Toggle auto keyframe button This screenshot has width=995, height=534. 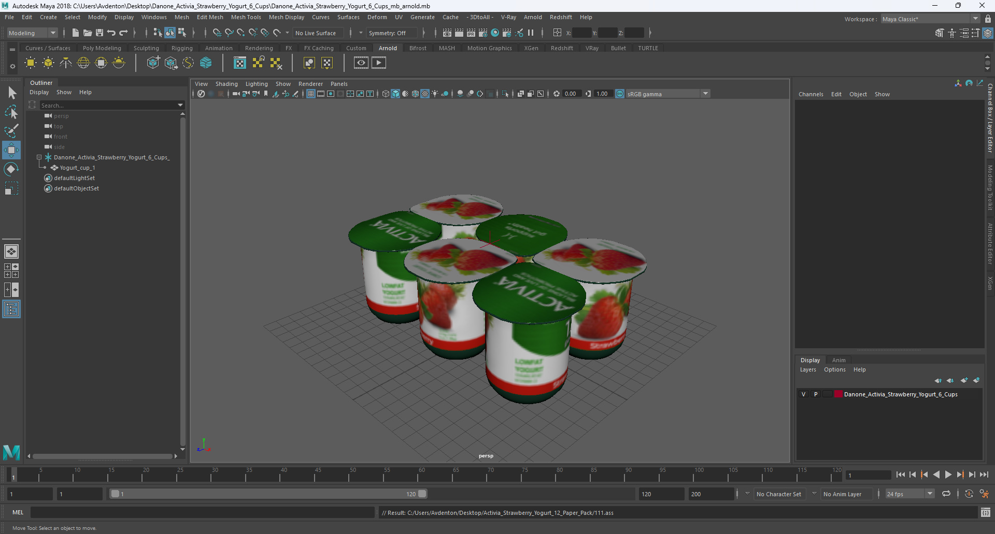tap(969, 494)
